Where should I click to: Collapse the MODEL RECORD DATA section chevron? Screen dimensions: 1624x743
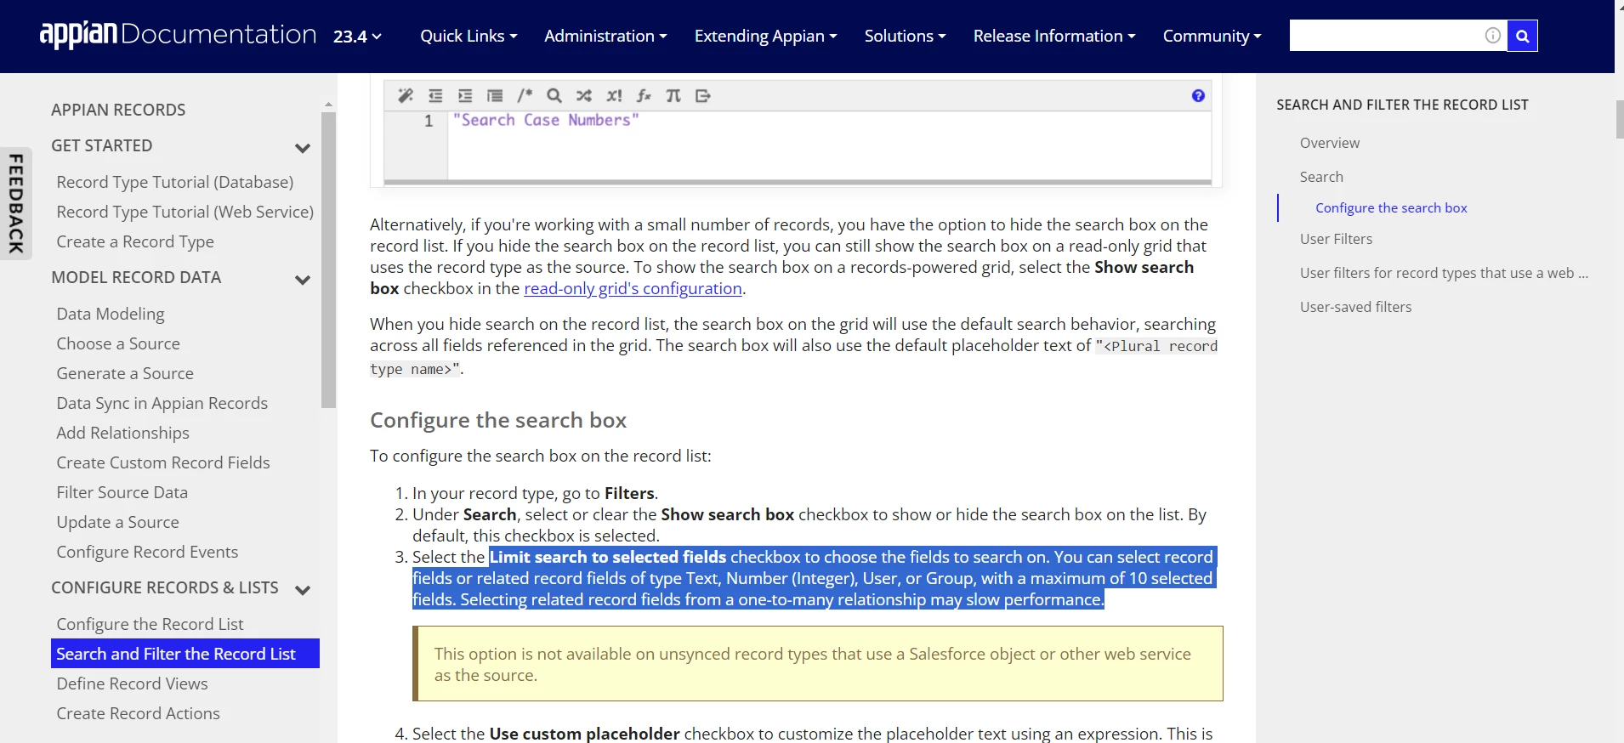point(302,280)
